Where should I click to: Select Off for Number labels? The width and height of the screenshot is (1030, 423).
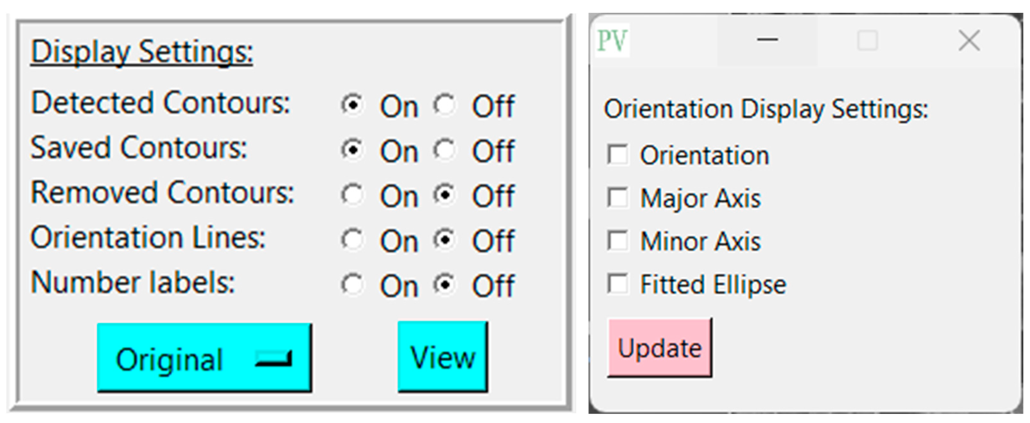[445, 285]
